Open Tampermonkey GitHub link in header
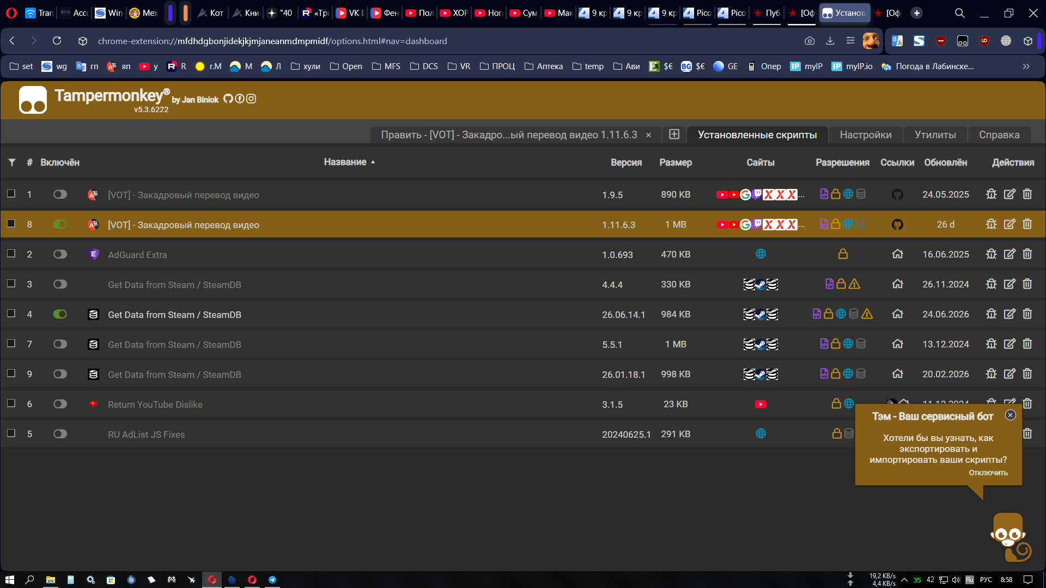The width and height of the screenshot is (1046, 588). tap(228, 99)
